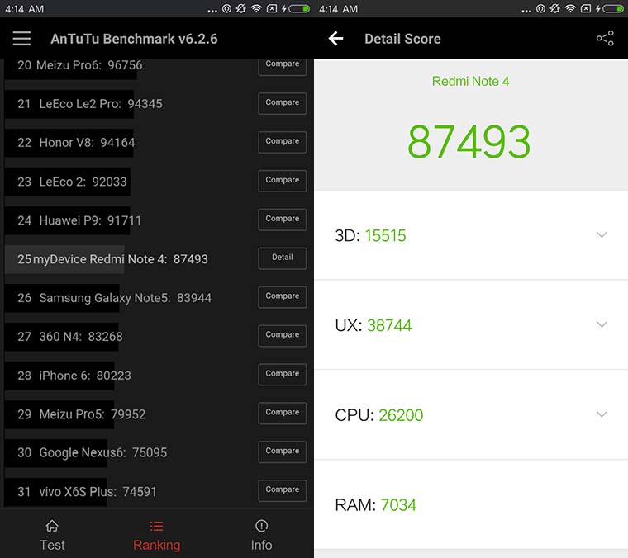Tap the Redmi Note 4 device name
The height and width of the screenshot is (558, 628).
[x=470, y=81]
